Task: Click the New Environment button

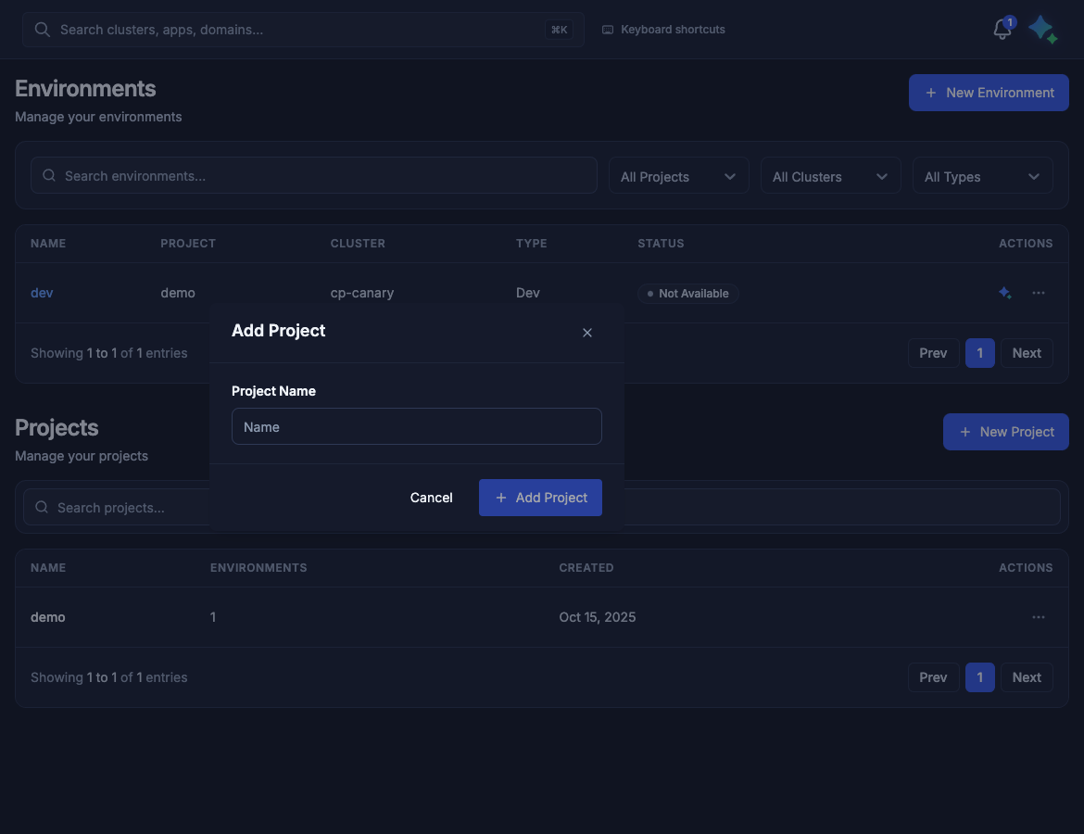Action: tap(989, 93)
